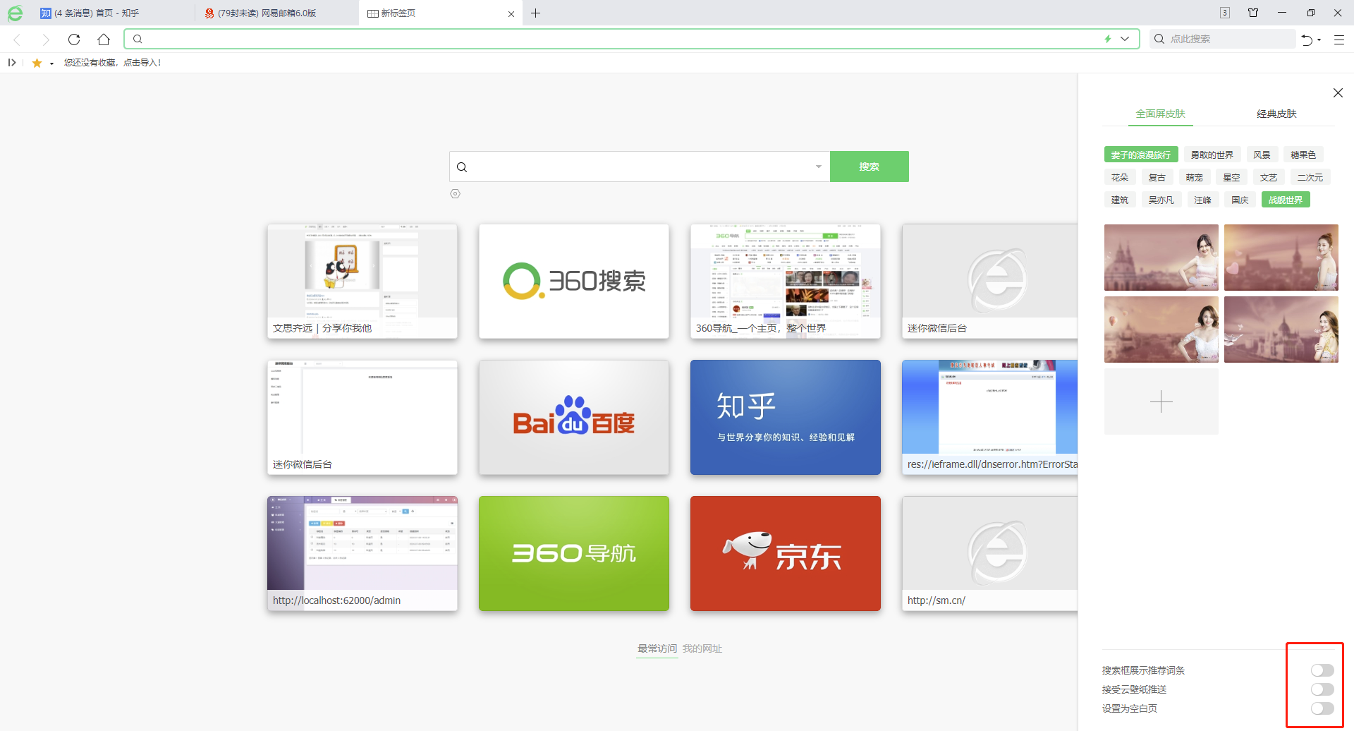Switch to 最常访问 tab
This screenshot has width=1354, height=731.
(657, 648)
